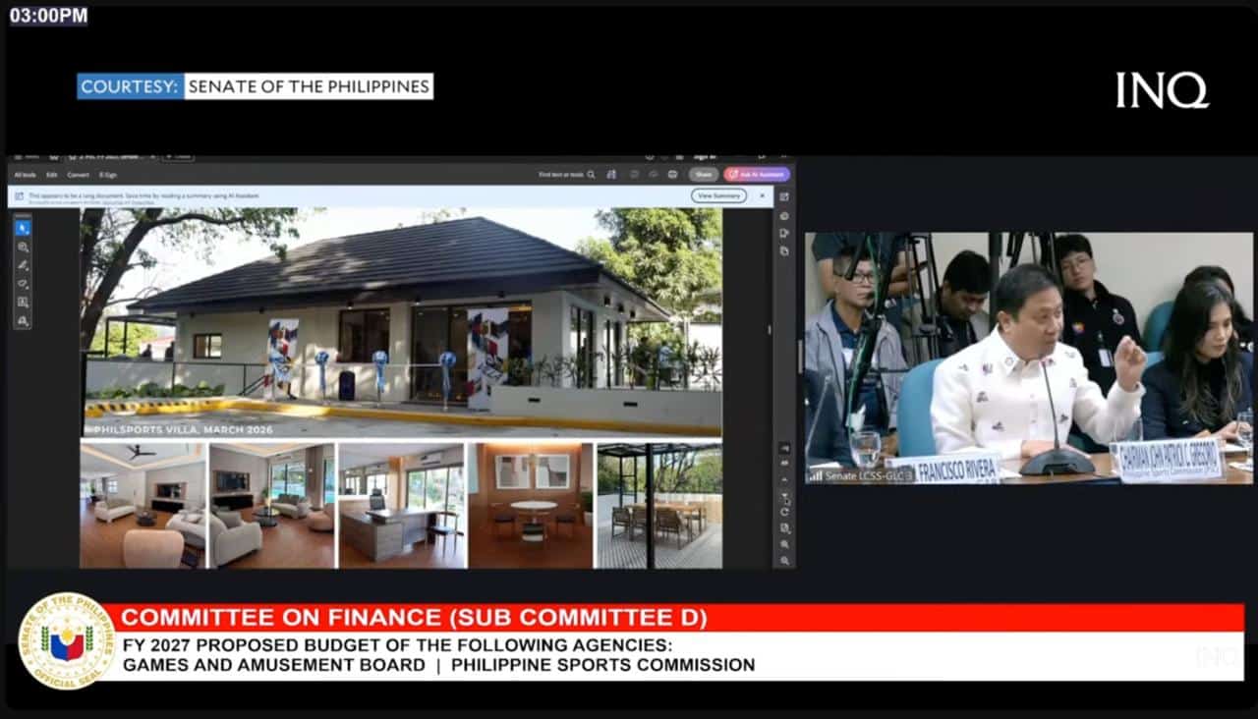Click the Sign in link in title bar
1258x719 pixels.
[x=704, y=156]
